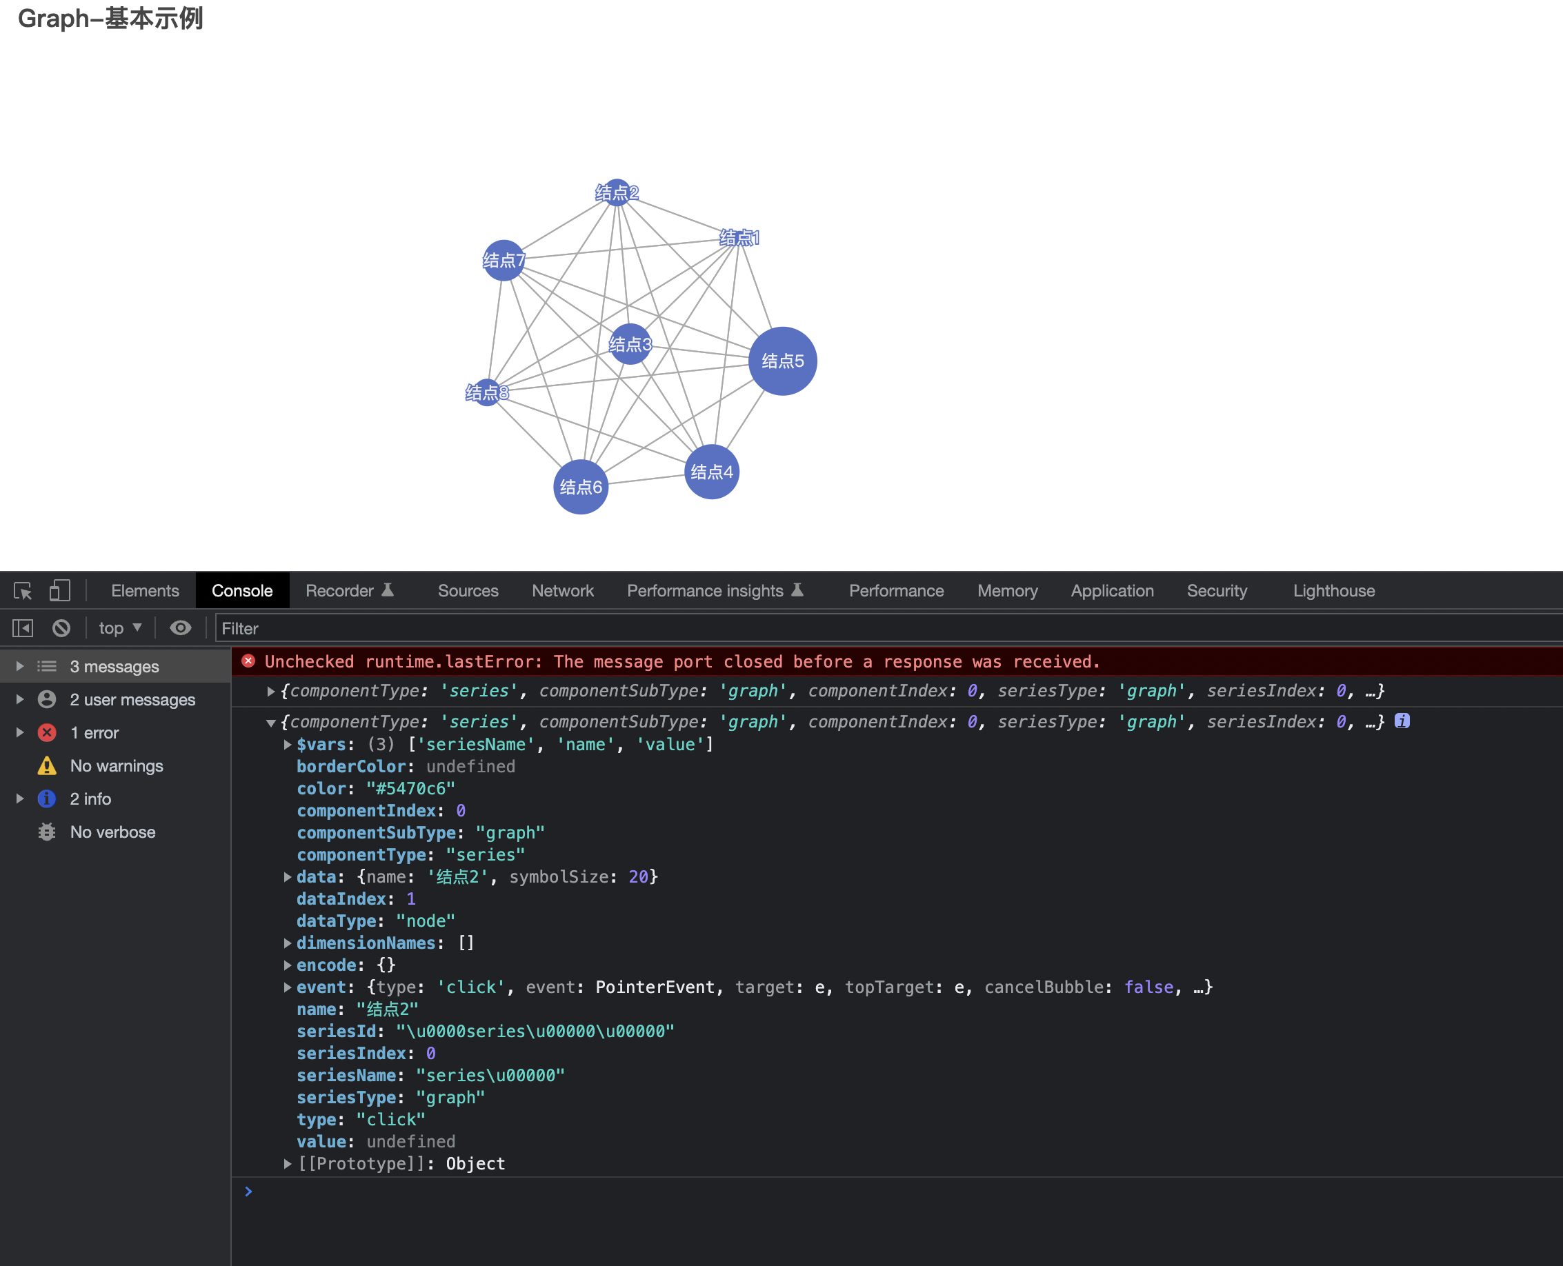Click the info icon next to 2 info
Screen dimensions: 1563x1266
[47, 798]
